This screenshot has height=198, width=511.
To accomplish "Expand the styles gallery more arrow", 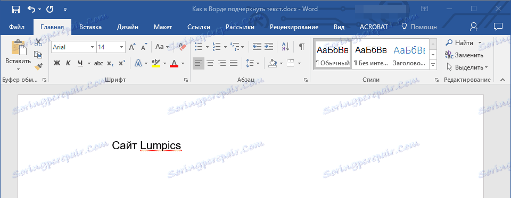I will tap(433, 65).
